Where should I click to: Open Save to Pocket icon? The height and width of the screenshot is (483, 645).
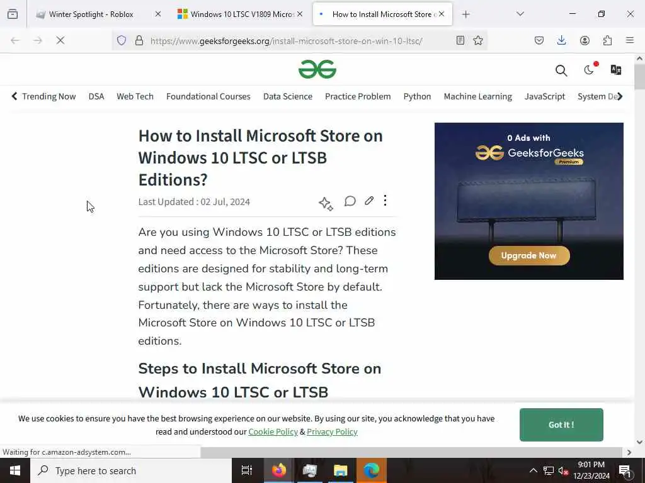point(539,40)
